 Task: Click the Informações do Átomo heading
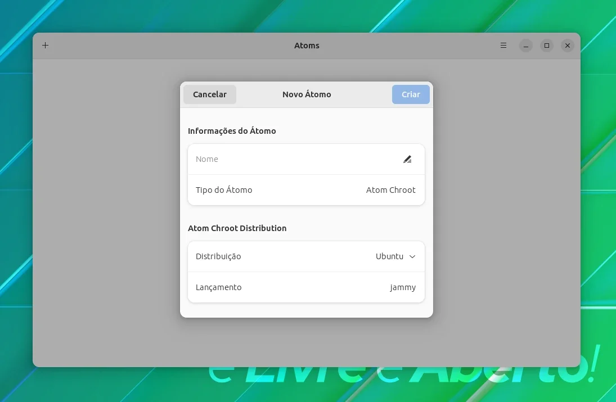[x=232, y=131]
